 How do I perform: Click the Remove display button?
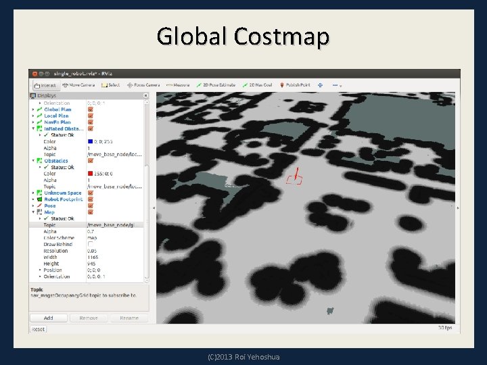coord(89,318)
